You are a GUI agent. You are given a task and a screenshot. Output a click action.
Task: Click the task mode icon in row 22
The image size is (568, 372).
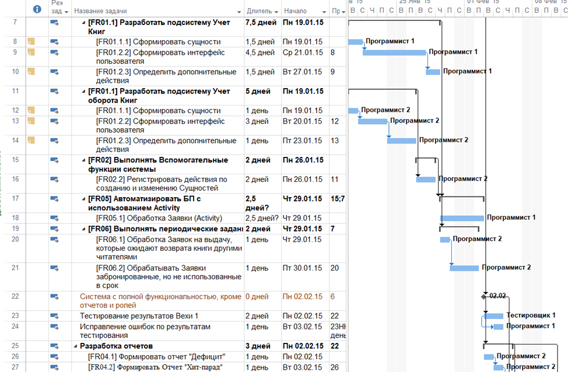[54, 297]
